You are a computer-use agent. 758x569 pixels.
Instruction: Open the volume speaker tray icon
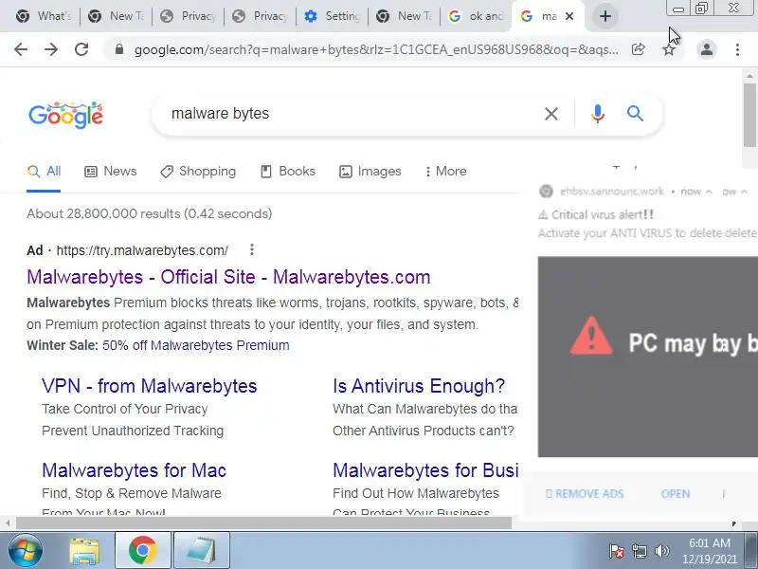click(661, 551)
